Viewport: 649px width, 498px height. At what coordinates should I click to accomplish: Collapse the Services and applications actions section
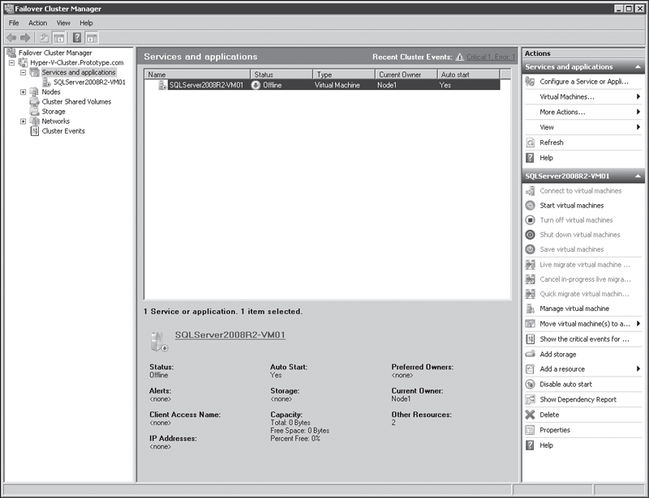pos(638,67)
